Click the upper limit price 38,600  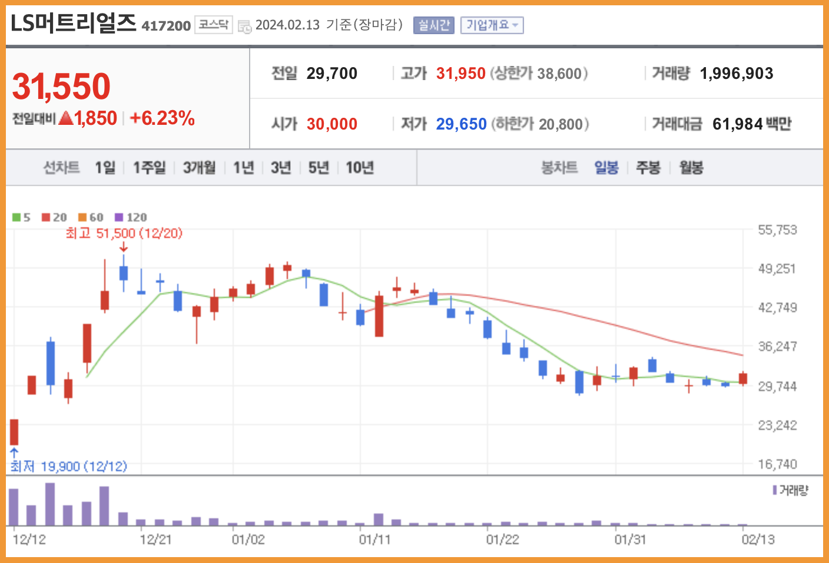(559, 74)
